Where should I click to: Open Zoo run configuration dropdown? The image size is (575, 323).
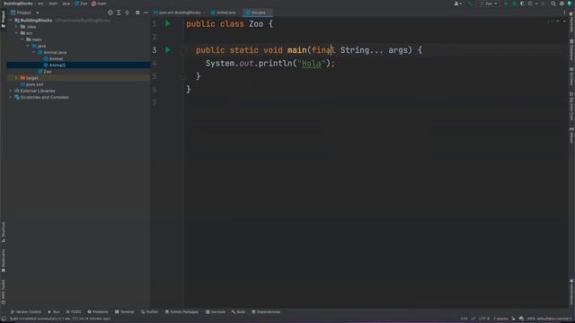[489, 4]
